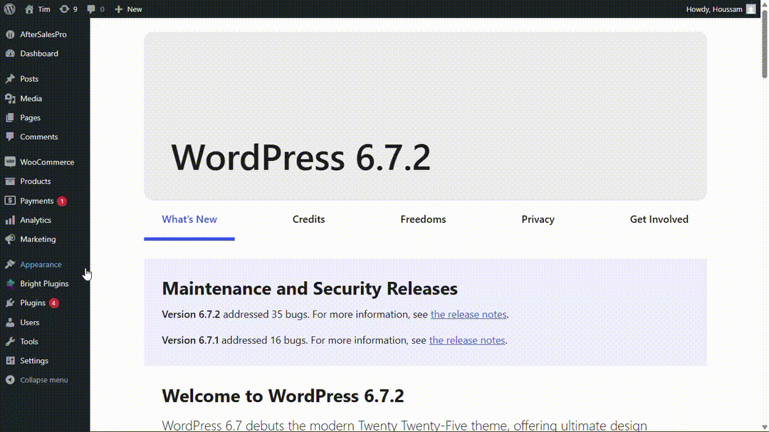Click the Comments sidebar icon
Screen dimensions: 769x432
pos(10,137)
